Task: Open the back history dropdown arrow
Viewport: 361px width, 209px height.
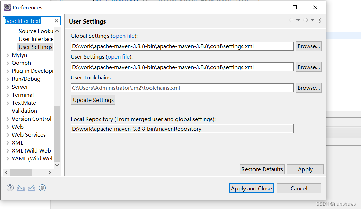Action: pyautogui.click(x=298, y=20)
